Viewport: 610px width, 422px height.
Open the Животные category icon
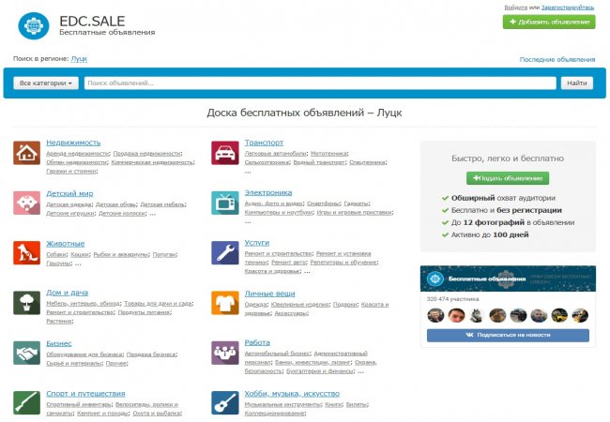coord(26,252)
